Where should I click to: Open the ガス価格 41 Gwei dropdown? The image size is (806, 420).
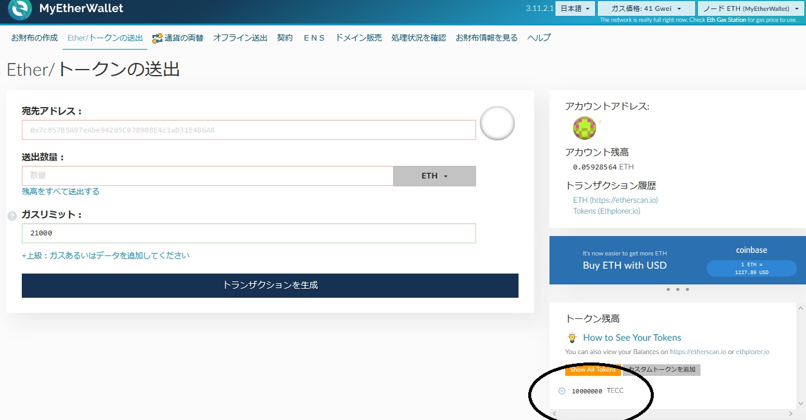pyautogui.click(x=645, y=8)
